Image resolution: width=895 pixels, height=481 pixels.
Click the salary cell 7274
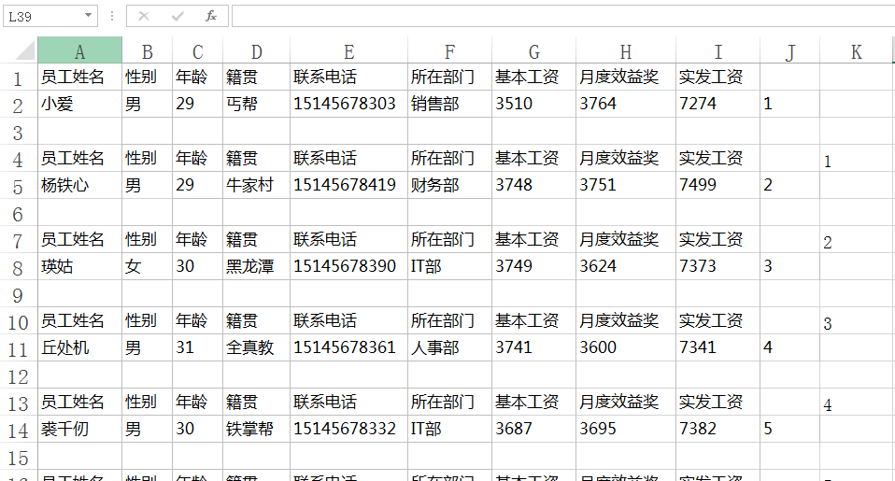click(718, 104)
